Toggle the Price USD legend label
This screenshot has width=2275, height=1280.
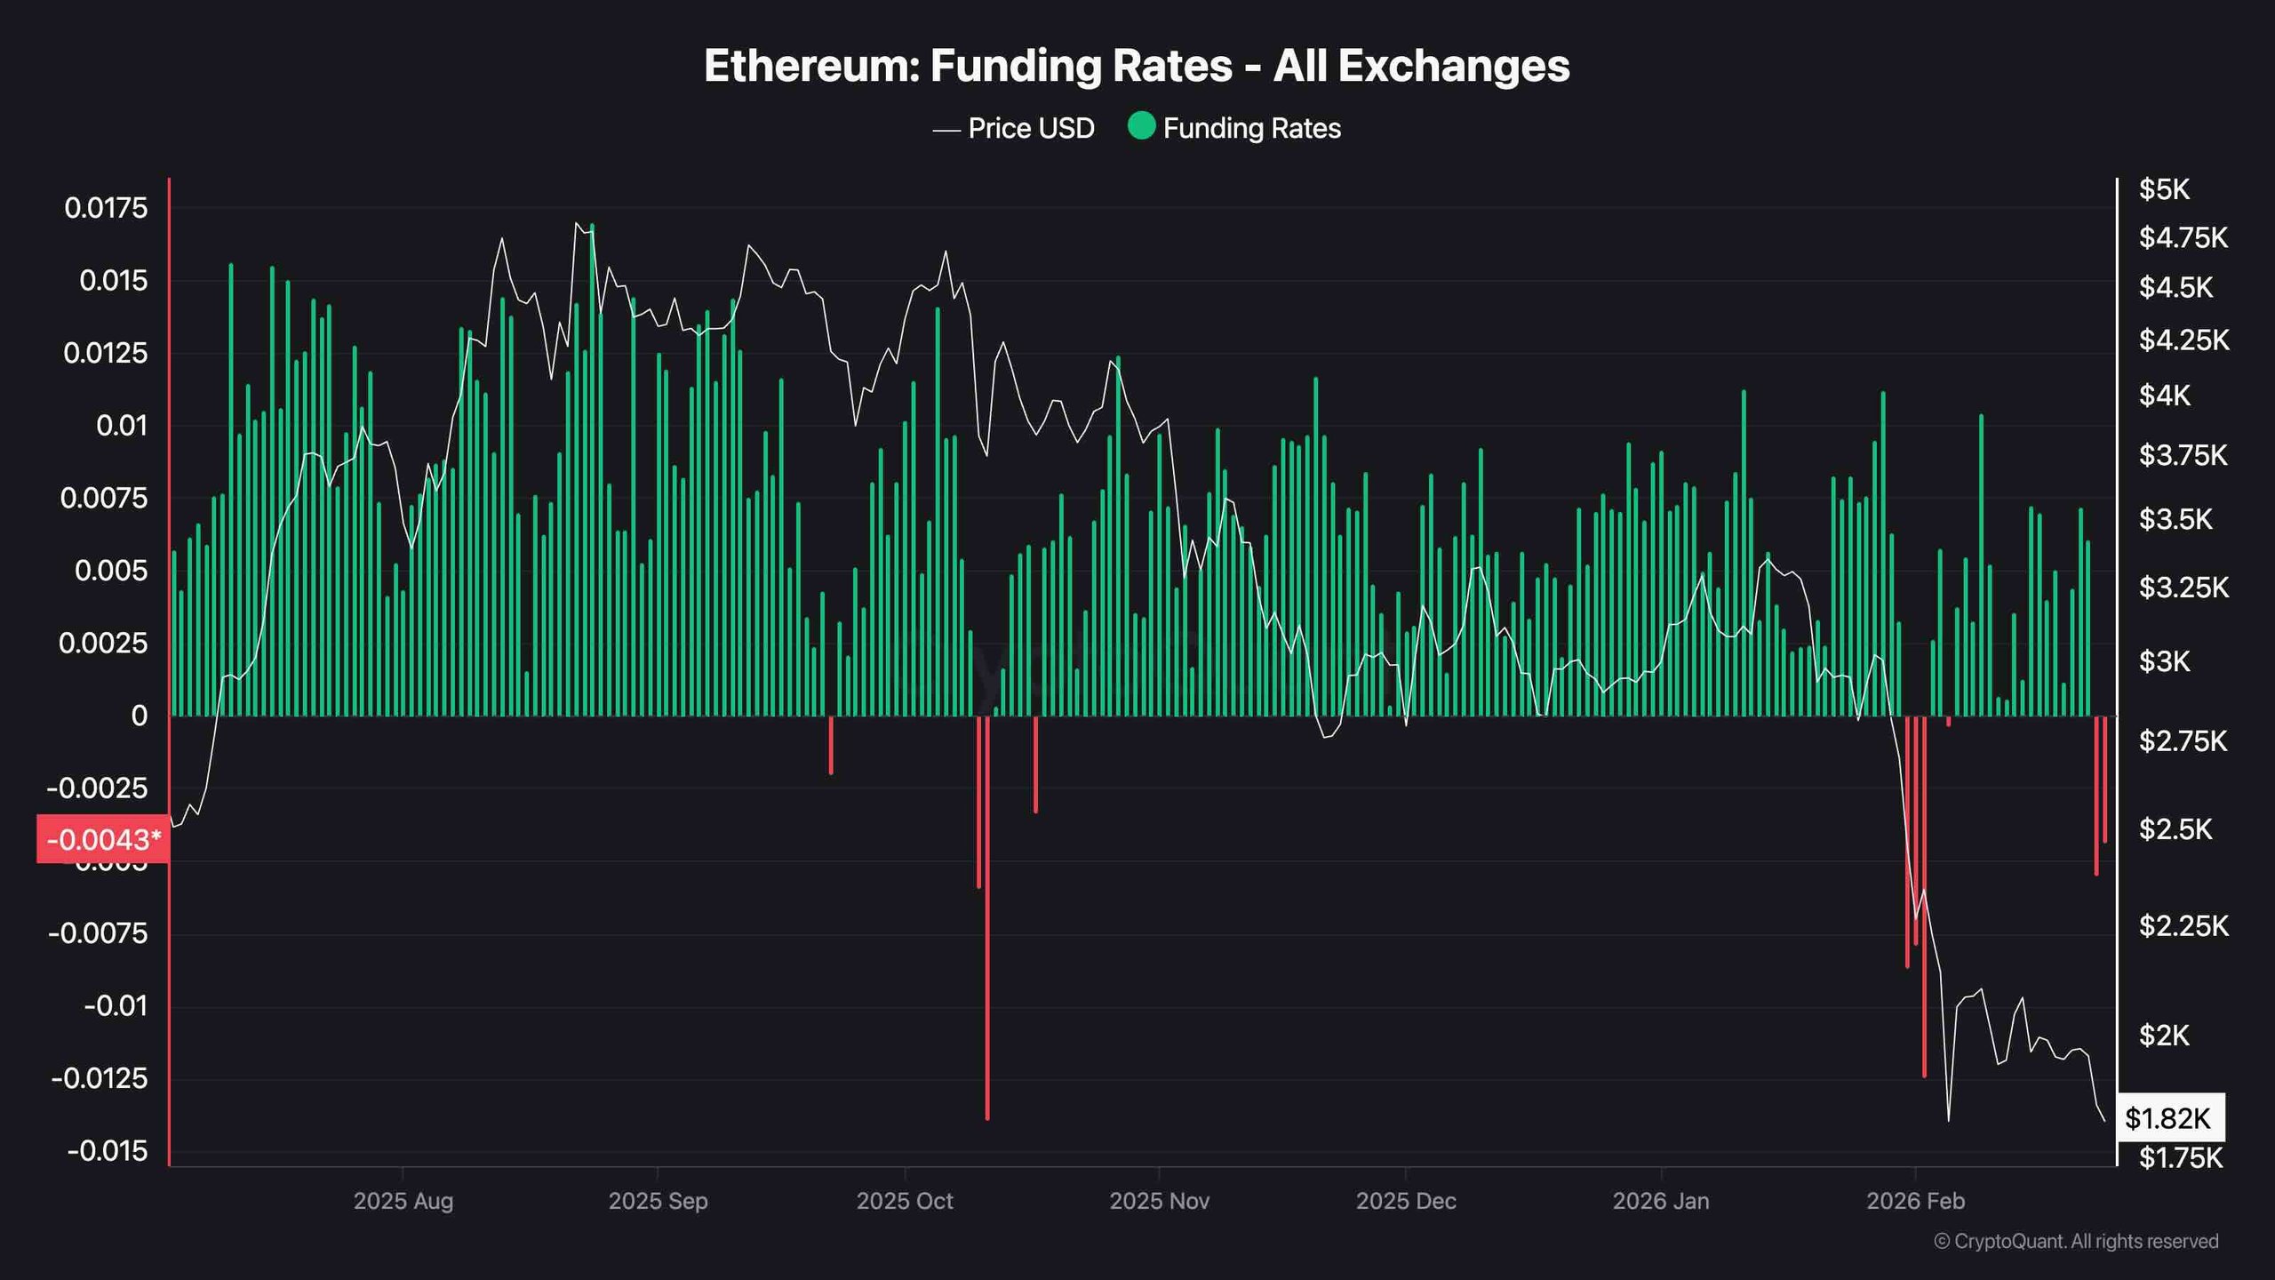pos(1031,129)
